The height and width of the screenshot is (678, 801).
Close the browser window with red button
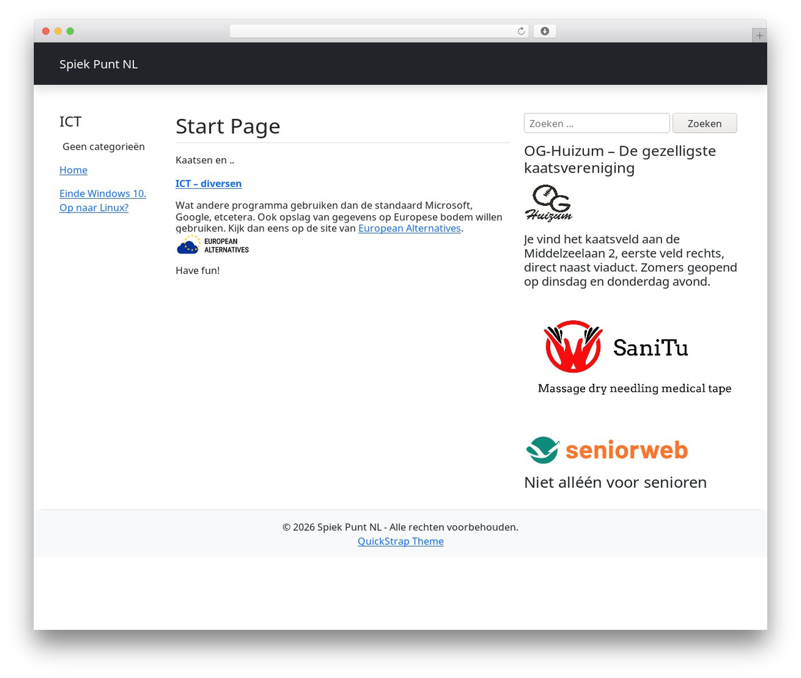tap(46, 31)
